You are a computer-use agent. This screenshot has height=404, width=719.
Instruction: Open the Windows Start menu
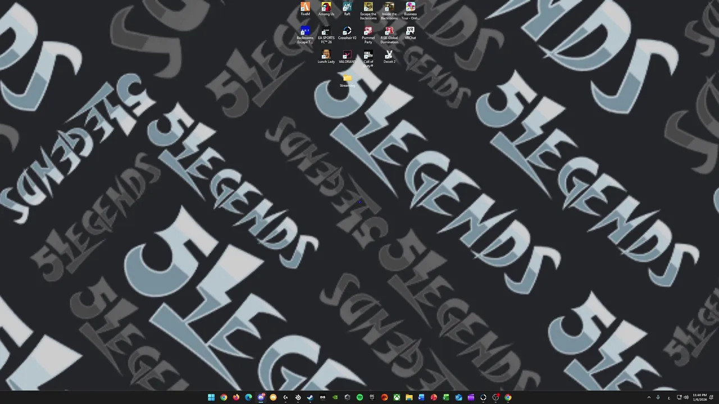click(211, 397)
